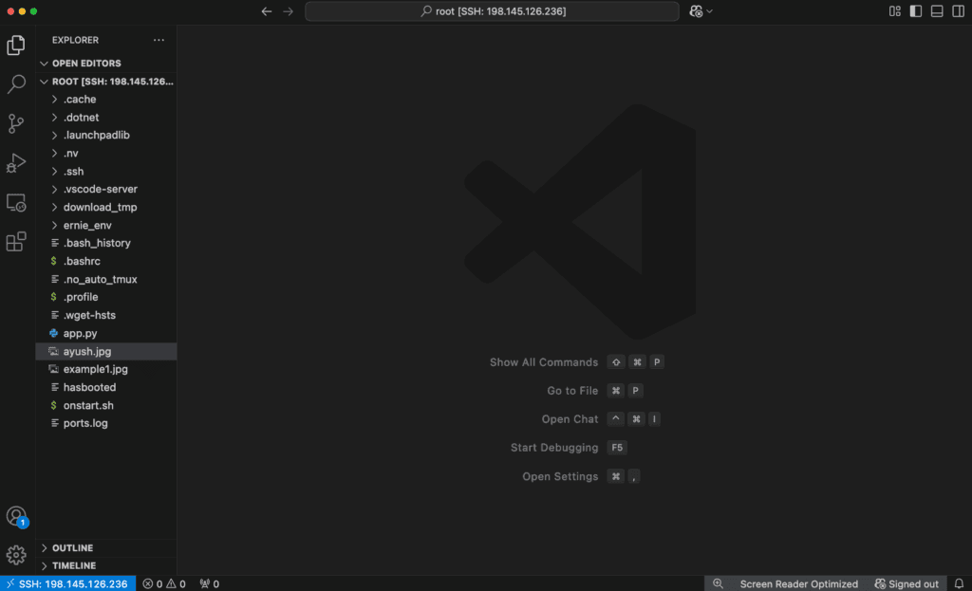This screenshot has width=972, height=591.
Task: Open the Source Control view
Action: click(16, 123)
